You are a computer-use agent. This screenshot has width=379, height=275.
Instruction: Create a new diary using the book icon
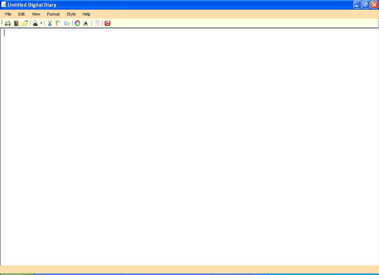[16, 23]
